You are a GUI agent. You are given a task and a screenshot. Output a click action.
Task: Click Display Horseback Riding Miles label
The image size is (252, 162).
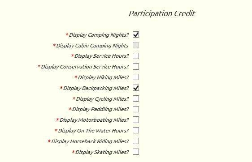pyautogui.click(x=90, y=141)
